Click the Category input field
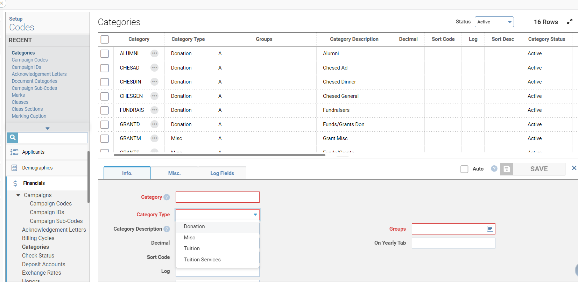578x282 pixels. coord(218,197)
